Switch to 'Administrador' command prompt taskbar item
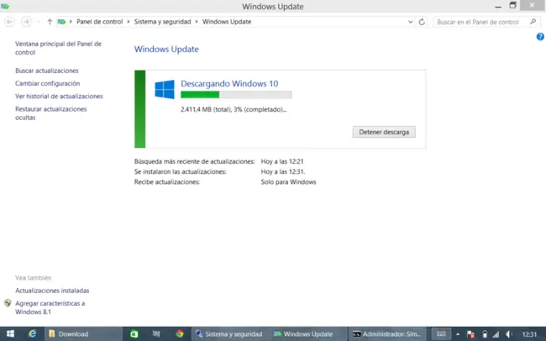The width and height of the screenshot is (546, 341). coord(387,334)
